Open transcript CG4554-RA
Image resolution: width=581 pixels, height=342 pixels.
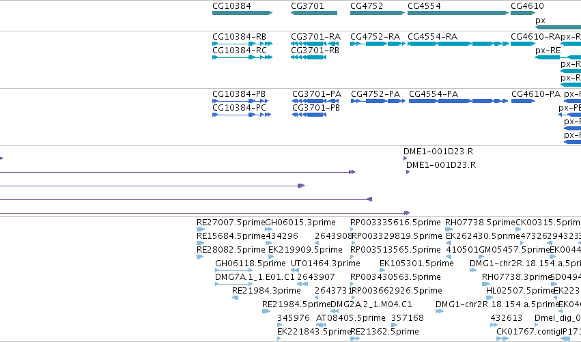432,37
